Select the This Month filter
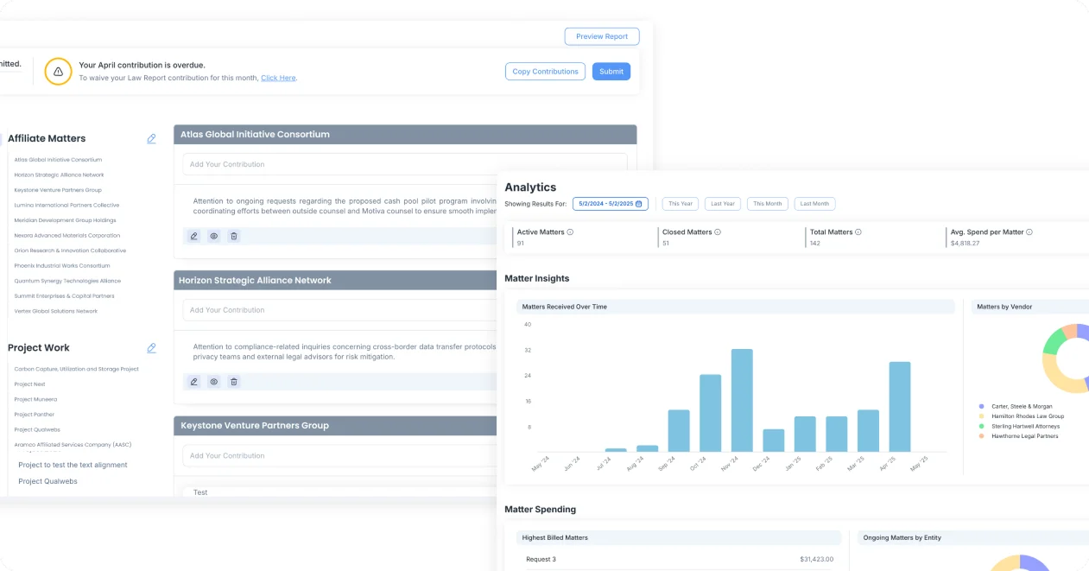Viewport: 1089px width, 571px height. 768,204
